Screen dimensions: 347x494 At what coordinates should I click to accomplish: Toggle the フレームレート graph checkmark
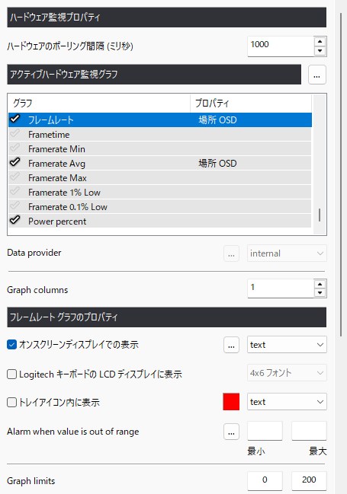14,119
